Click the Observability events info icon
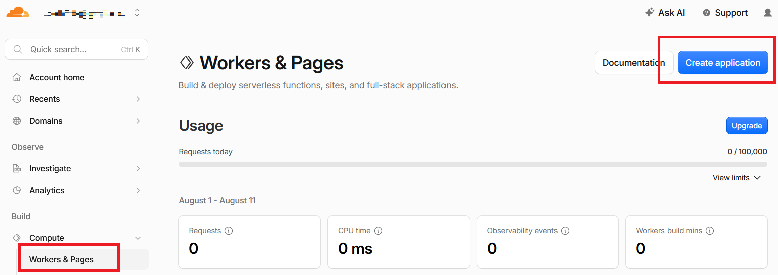 point(565,231)
